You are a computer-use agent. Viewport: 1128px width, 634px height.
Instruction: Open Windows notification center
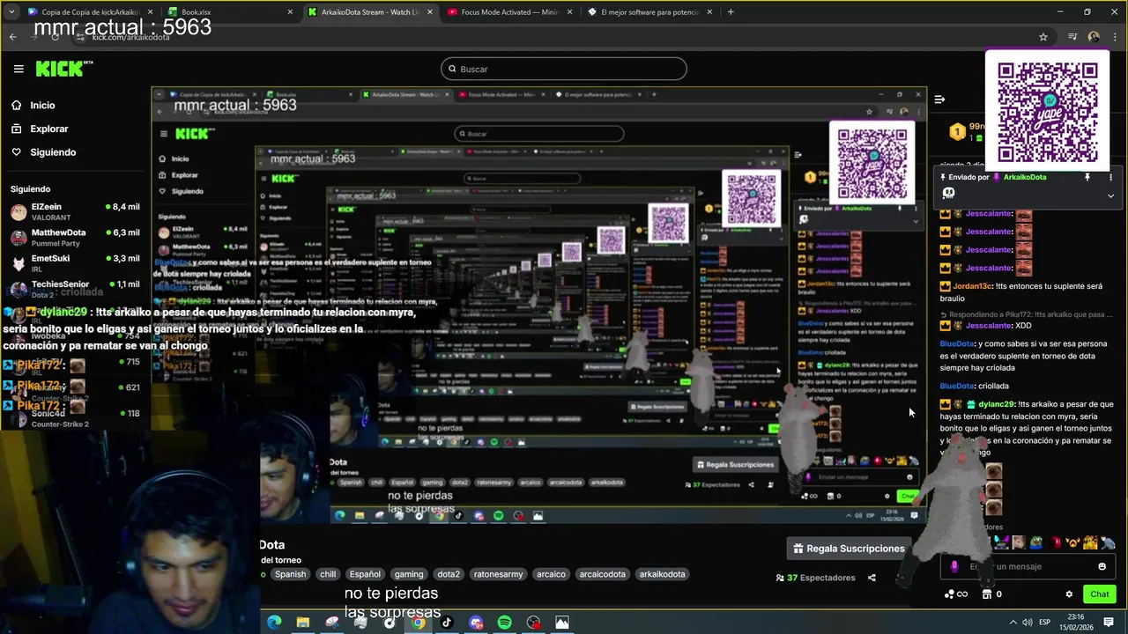pyautogui.click(x=1109, y=623)
